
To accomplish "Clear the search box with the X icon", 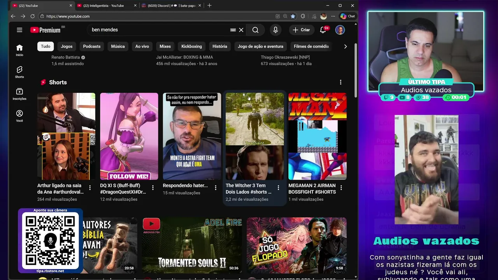I will coord(241,30).
